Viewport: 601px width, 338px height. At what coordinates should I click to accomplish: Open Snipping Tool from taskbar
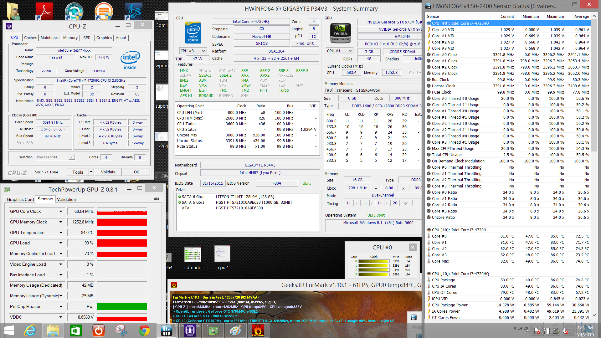tap(121, 330)
